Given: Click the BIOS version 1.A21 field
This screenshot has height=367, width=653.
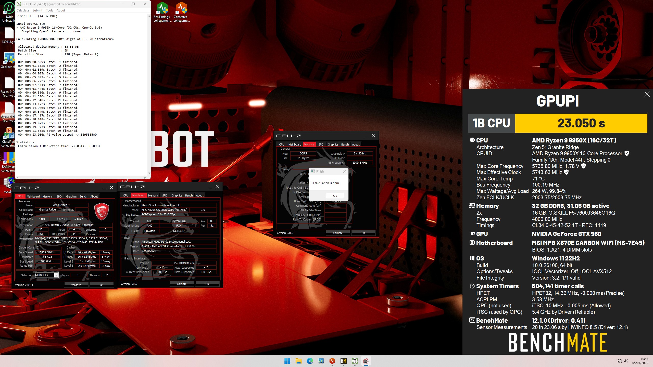Looking at the screenshot, I should [x=179, y=246].
